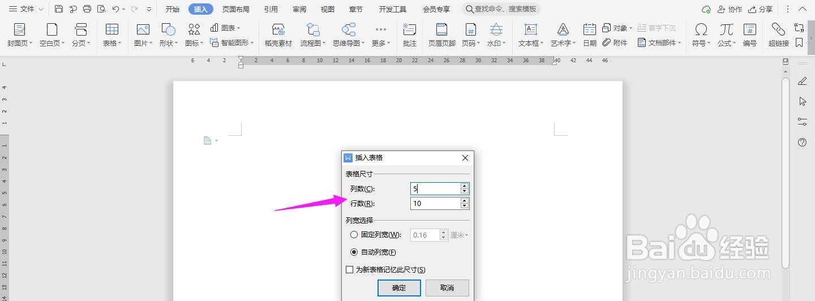Viewport: 815px width, 301px height.
Task: Click the Collaborate (协作) button
Action: pyautogui.click(x=729, y=9)
